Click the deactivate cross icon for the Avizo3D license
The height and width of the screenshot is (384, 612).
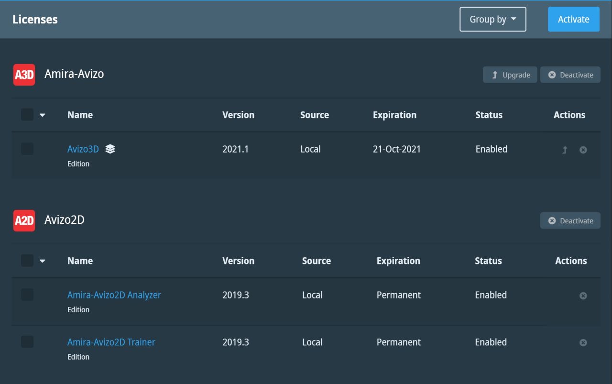pos(583,150)
